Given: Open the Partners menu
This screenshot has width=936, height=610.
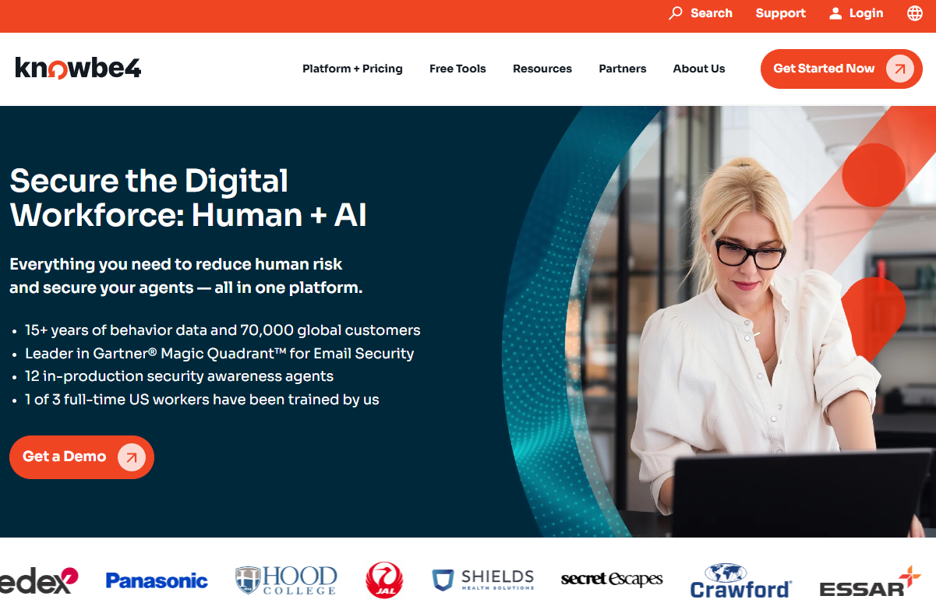Looking at the screenshot, I should (x=623, y=69).
